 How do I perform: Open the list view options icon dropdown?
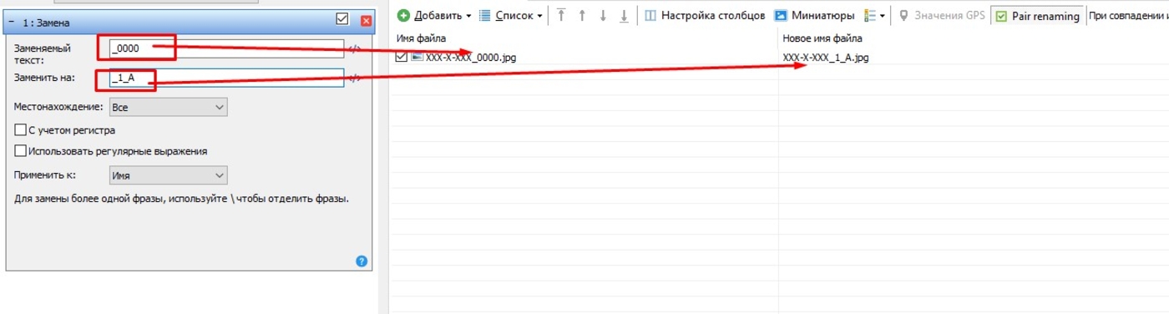coord(874,15)
